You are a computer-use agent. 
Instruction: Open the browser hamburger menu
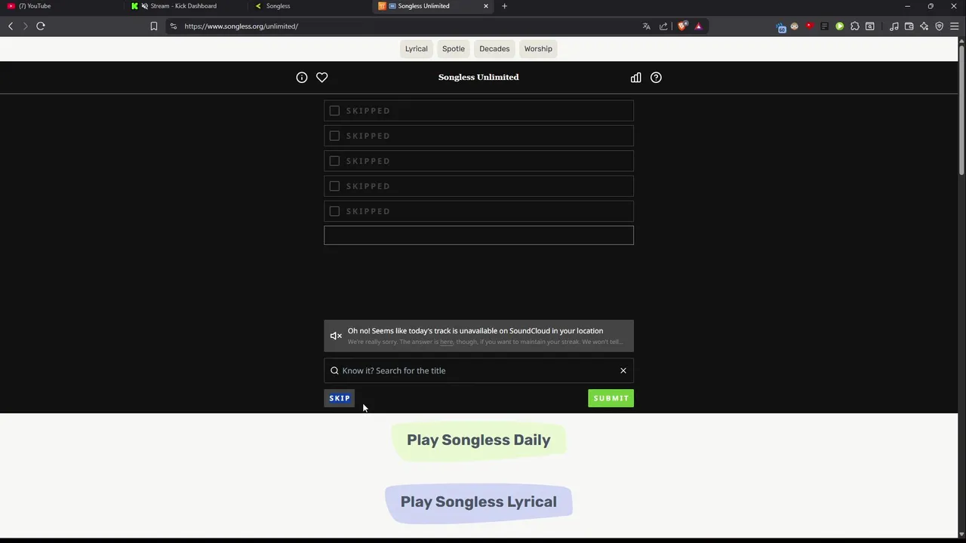click(954, 26)
